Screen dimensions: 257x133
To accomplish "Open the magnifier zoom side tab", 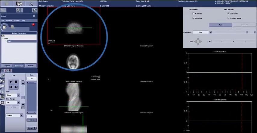I will click(x=2, y=76).
